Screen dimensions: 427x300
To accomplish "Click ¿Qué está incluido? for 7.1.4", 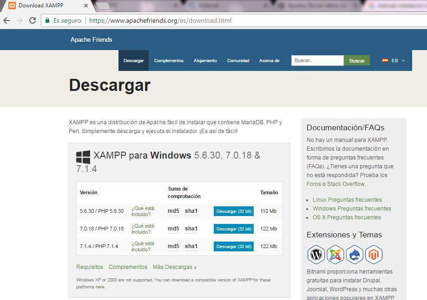I will [x=143, y=247].
